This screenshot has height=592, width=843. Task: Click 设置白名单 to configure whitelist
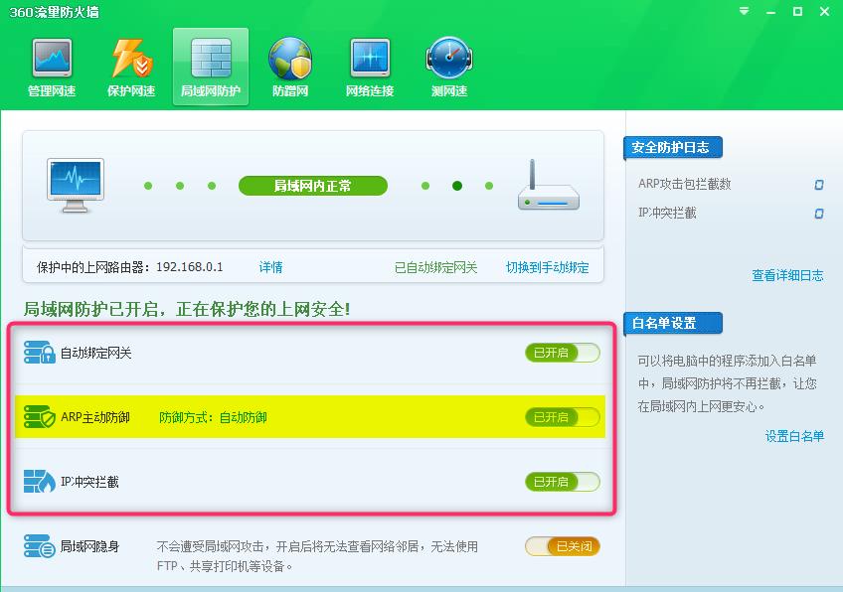(x=792, y=435)
